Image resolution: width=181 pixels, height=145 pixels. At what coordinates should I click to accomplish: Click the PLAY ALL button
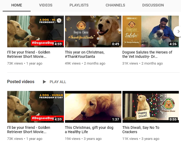58,82
